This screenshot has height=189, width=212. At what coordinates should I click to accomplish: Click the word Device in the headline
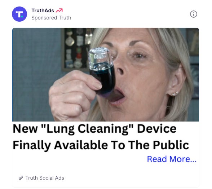[x=157, y=129]
